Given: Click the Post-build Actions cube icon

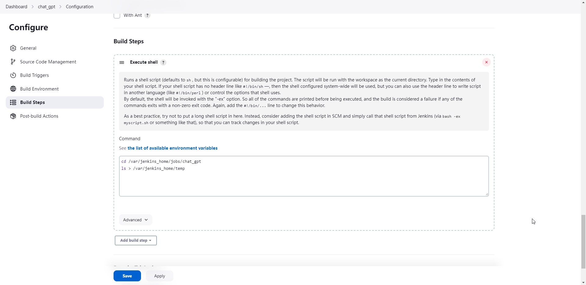Looking at the screenshot, I should pos(13,116).
